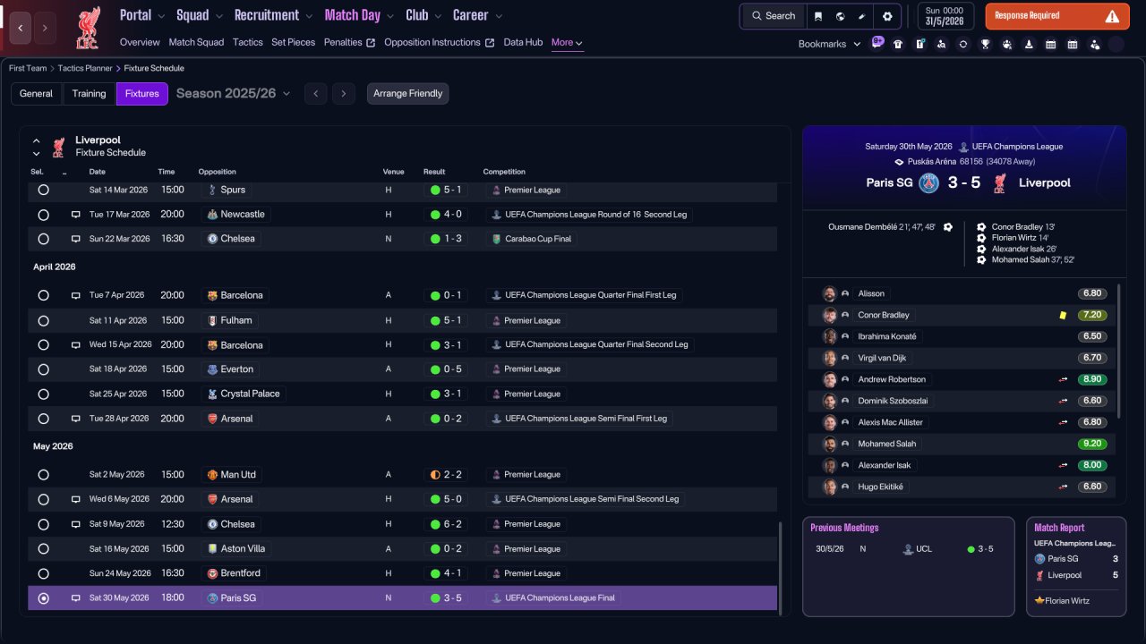1146x644 pixels.
Task: Open the Recruitment menu
Action: [273, 15]
